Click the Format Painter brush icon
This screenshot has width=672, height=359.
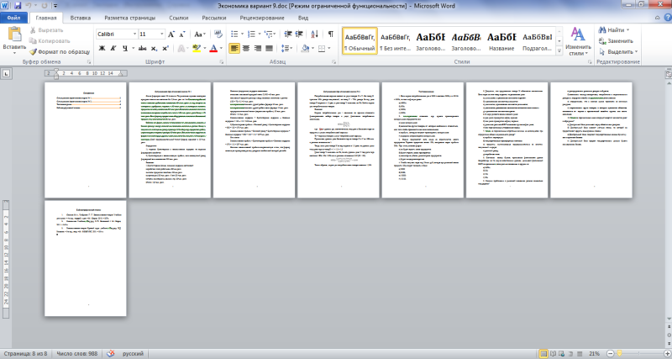click(x=32, y=50)
